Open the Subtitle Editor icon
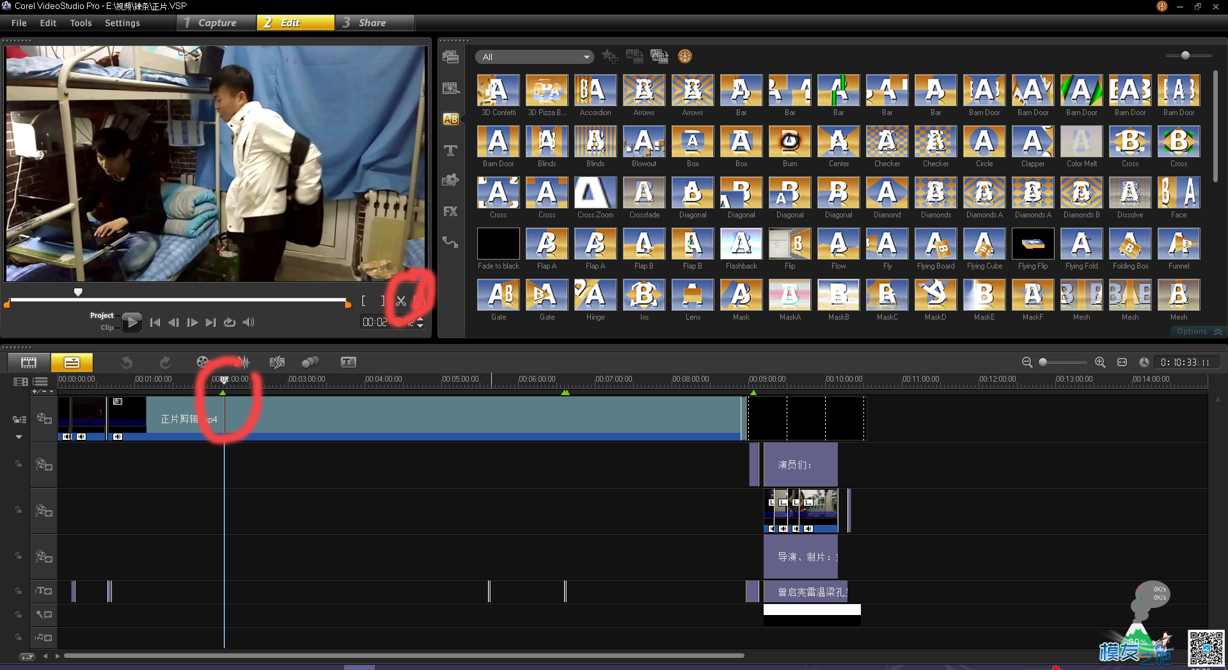Image resolution: width=1228 pixels, height=670 pixels. click(x=349, y=362)
